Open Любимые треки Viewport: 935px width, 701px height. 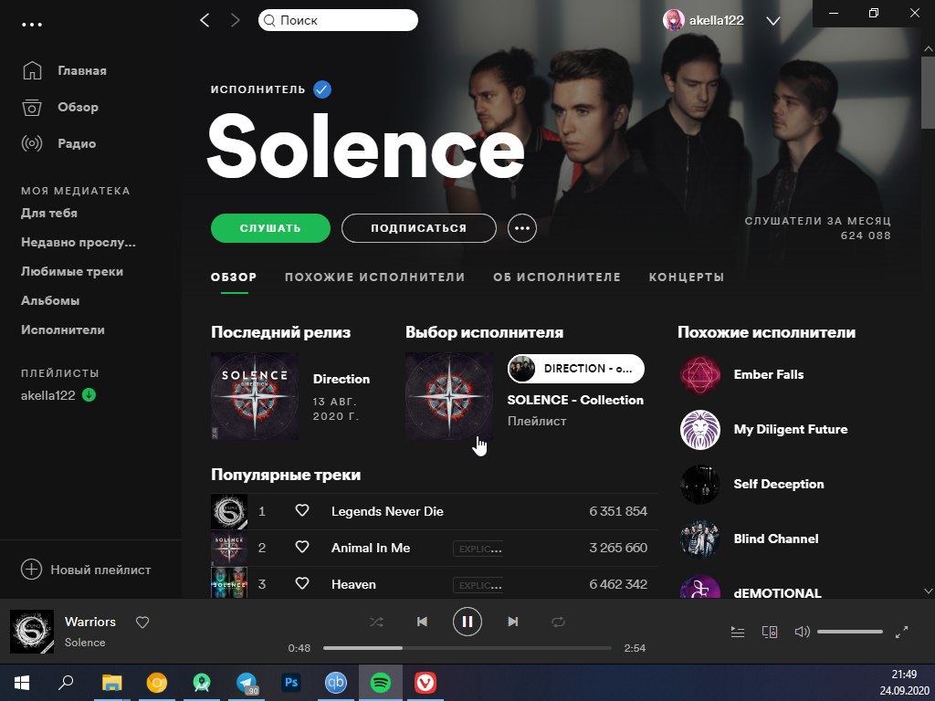[72, 271]
